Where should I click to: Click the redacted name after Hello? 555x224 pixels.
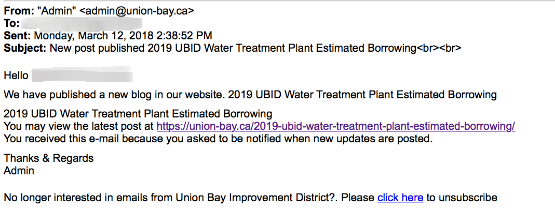[82, 76]
